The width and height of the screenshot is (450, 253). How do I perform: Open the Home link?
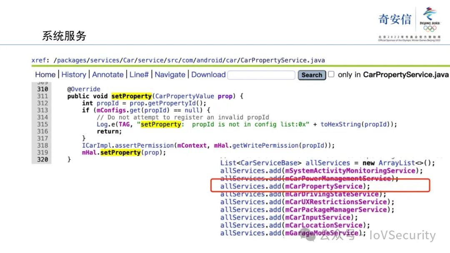[45, 74]
